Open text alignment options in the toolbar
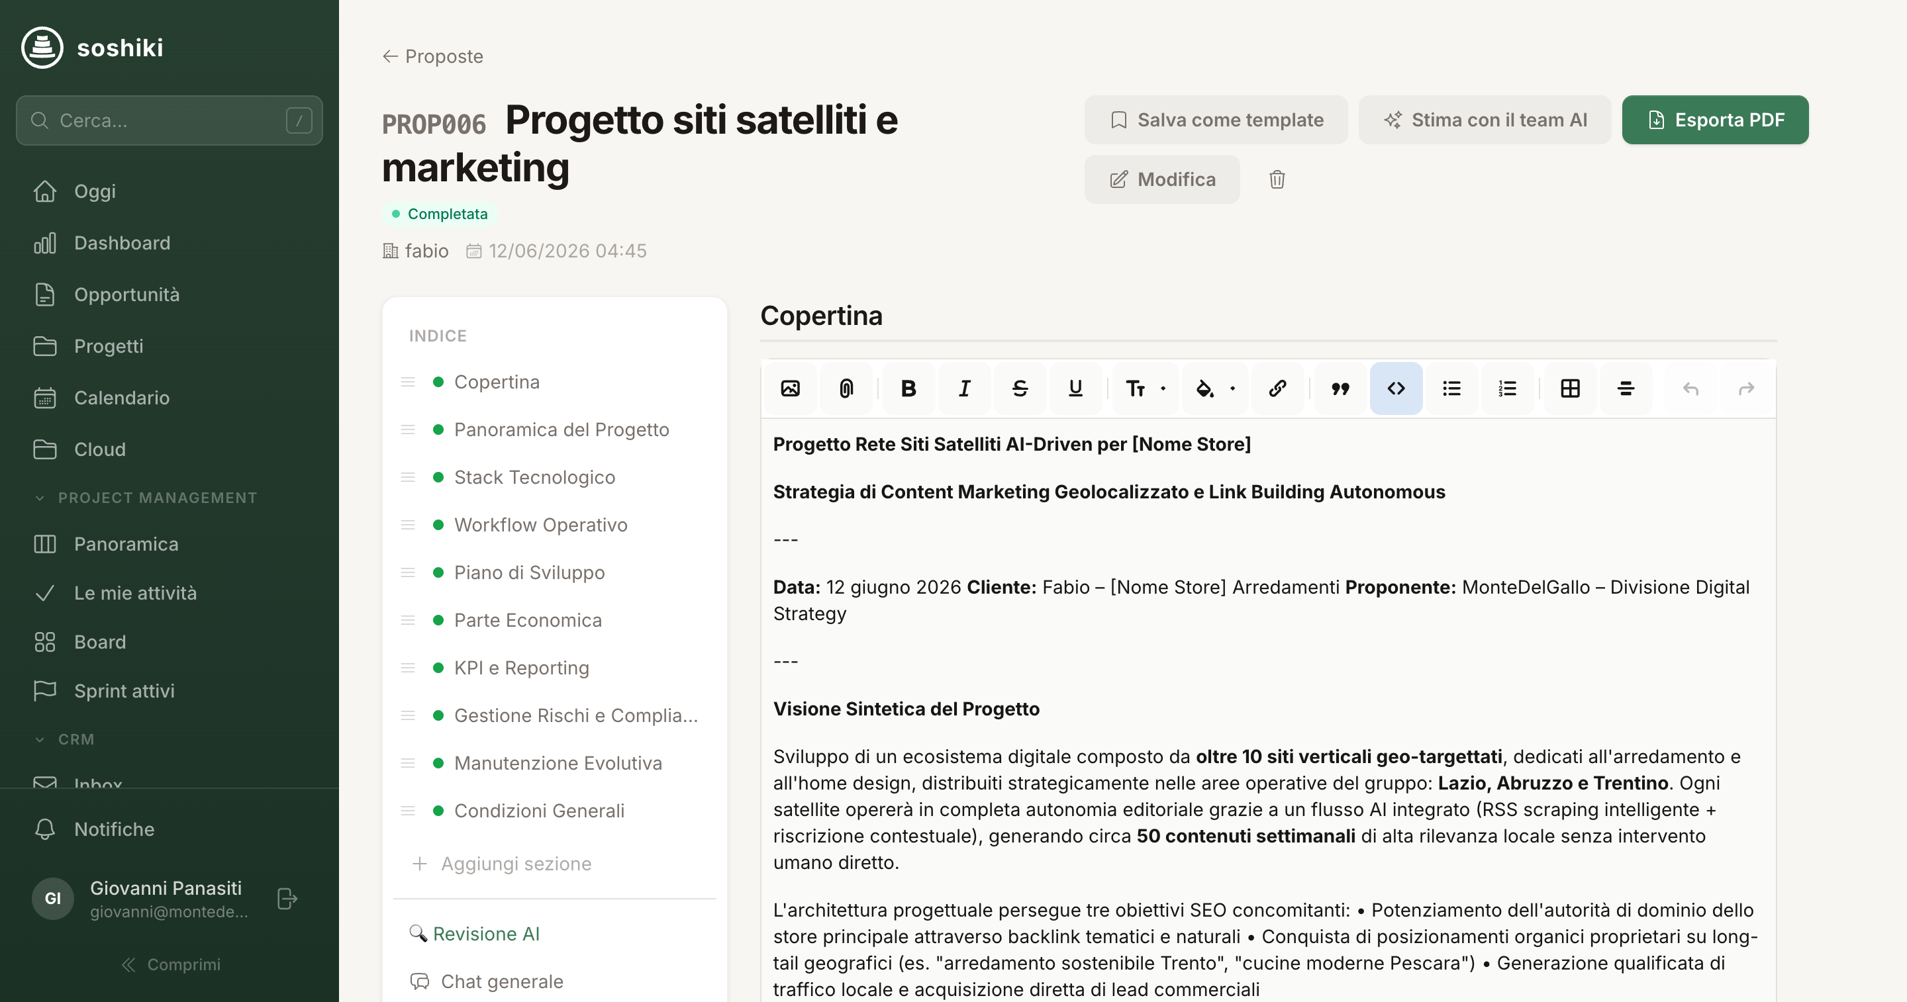 point(1626,388)
